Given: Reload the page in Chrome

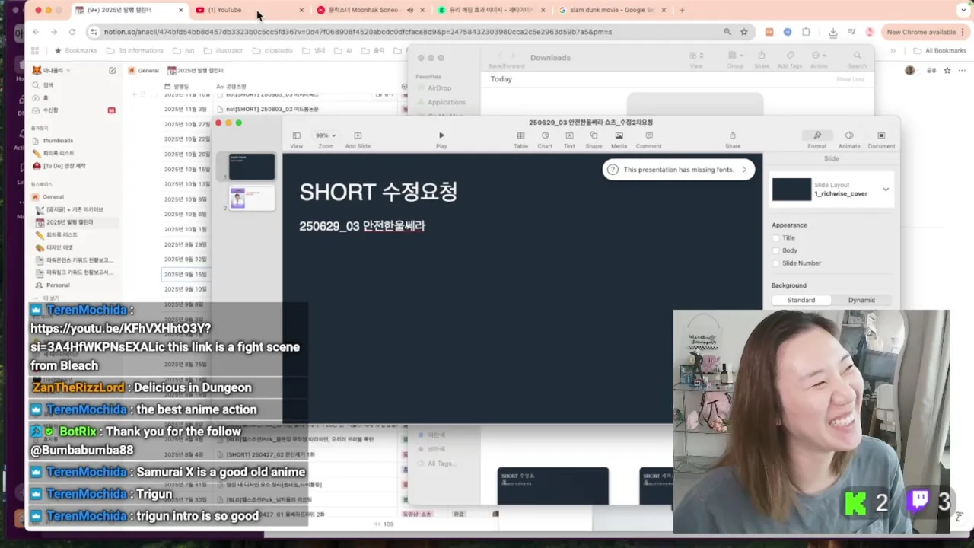Looking at the screenshot, I should (72, 32).
